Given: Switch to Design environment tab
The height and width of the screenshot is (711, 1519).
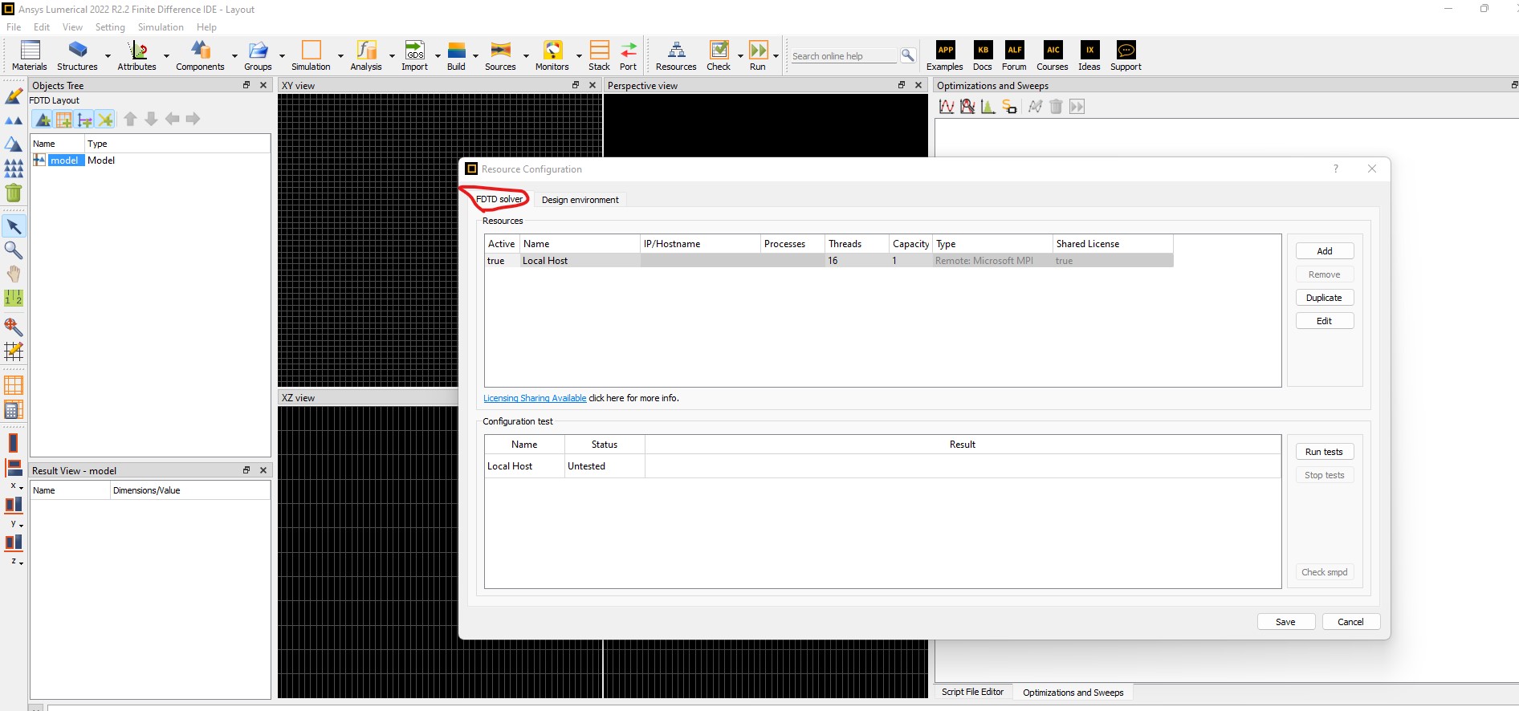Looking at the screenshot, I should click(x=580, y=200).
